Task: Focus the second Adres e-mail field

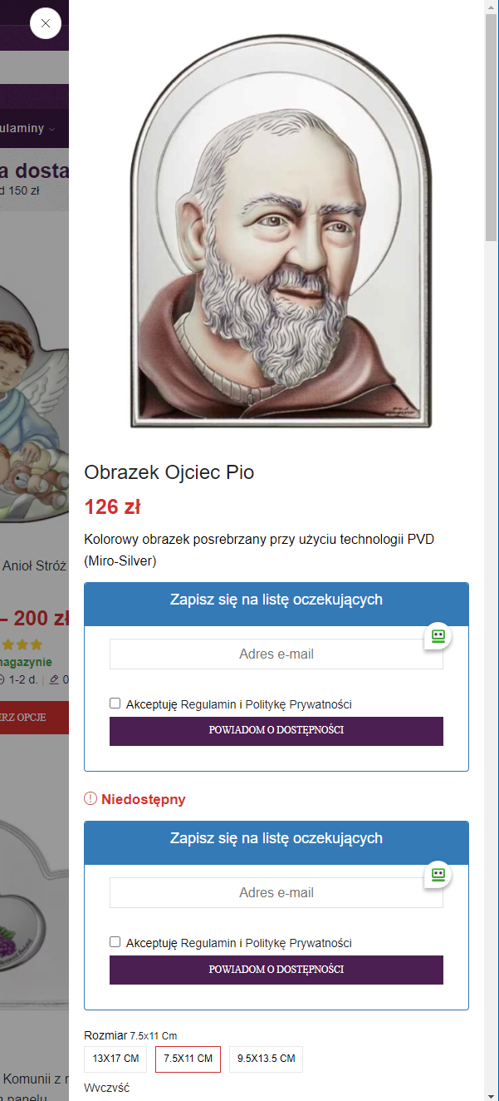Action: pos(276,893)
